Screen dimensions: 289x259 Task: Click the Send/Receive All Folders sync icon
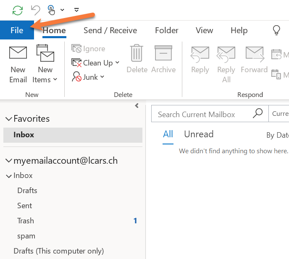[18, 10]
